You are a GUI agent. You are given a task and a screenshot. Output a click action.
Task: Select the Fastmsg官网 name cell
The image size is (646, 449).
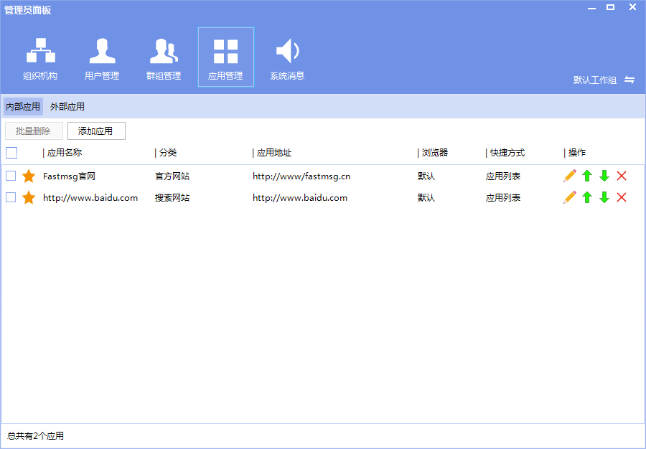point(69,176)
